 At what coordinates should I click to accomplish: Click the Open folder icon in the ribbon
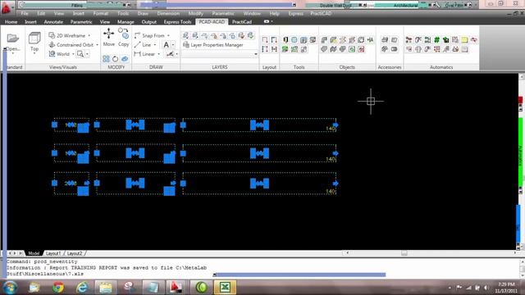[x=13, y=38]
